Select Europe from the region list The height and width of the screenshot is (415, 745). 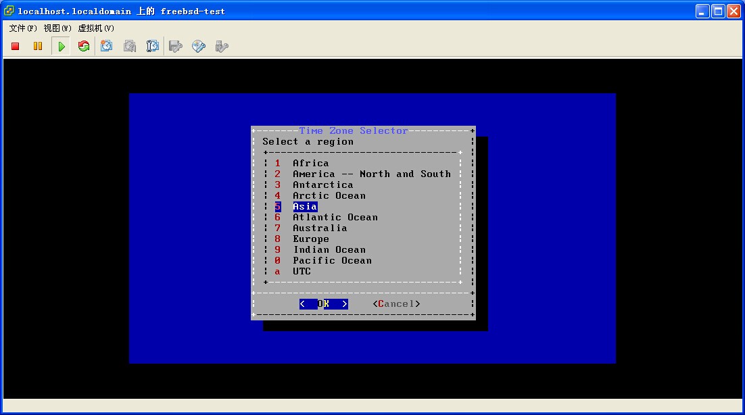point(311,239)
